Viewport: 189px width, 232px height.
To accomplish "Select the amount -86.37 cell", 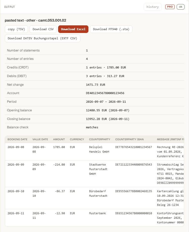I will [60, 191].
